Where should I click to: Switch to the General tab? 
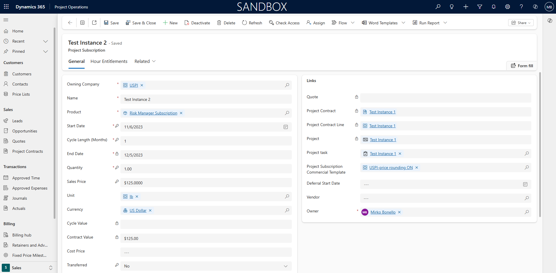(77, 61)
